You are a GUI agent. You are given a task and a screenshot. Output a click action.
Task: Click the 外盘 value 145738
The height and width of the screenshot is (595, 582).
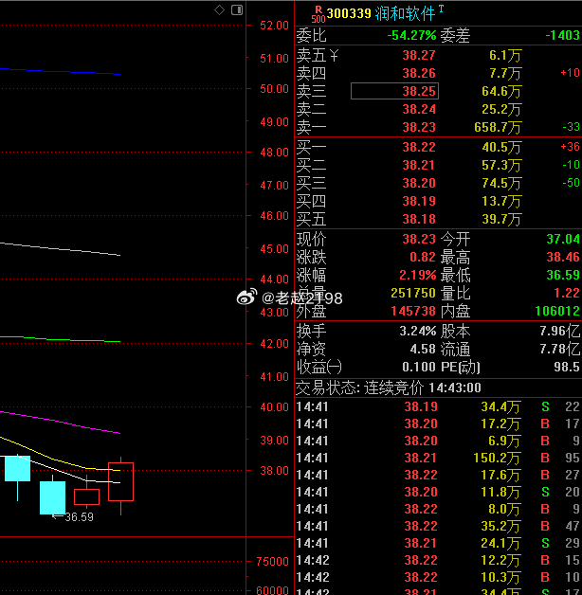click(x=413, y=311)
